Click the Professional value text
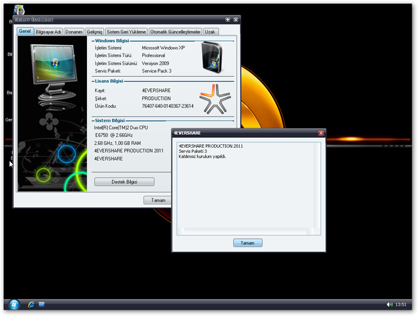418x316 pixels. coord(153,55)
